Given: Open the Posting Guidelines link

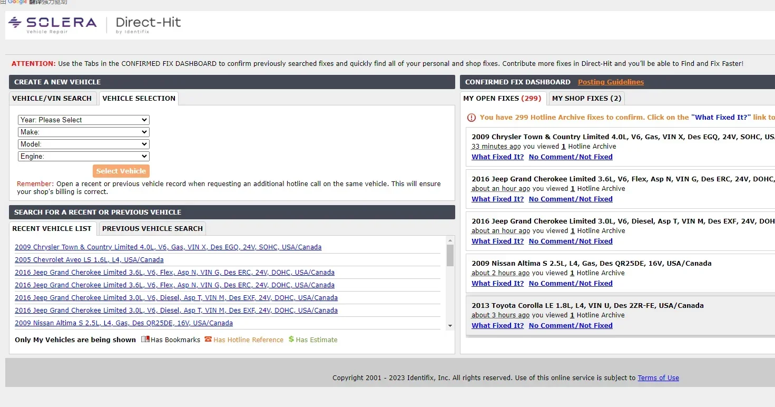Looking at the screenshot, I should pyautogui.click(x=611, y=82).
